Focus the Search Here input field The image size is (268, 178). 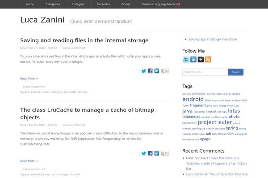tap(205, 72)
